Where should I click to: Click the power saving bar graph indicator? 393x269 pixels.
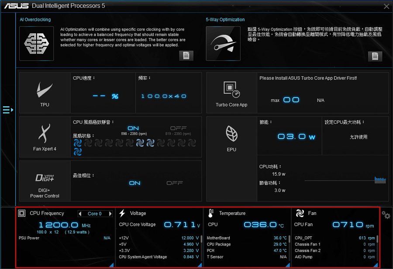coord(380,180)
